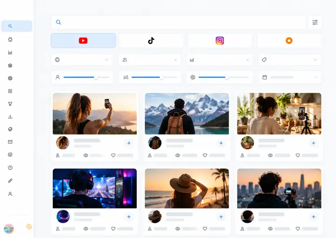This screenshot has width=336, height=238.
Task: Adjust the single-person slider handle
Action: (x=96, y=77)
